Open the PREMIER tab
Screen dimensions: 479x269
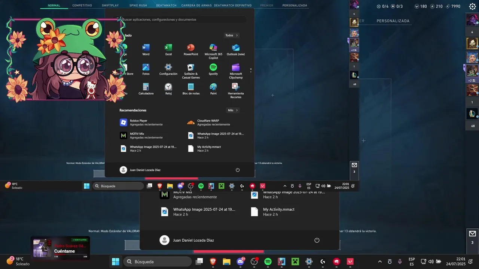[267, 6]
